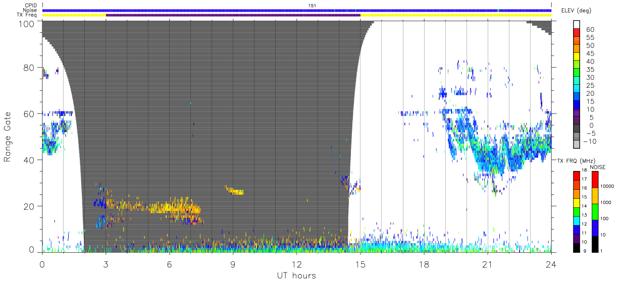This screenshot has height=286, width=620.
Task: Click the yellow echo streak near 9 UT
Action: pyautogui.click(x=234, y=191)
